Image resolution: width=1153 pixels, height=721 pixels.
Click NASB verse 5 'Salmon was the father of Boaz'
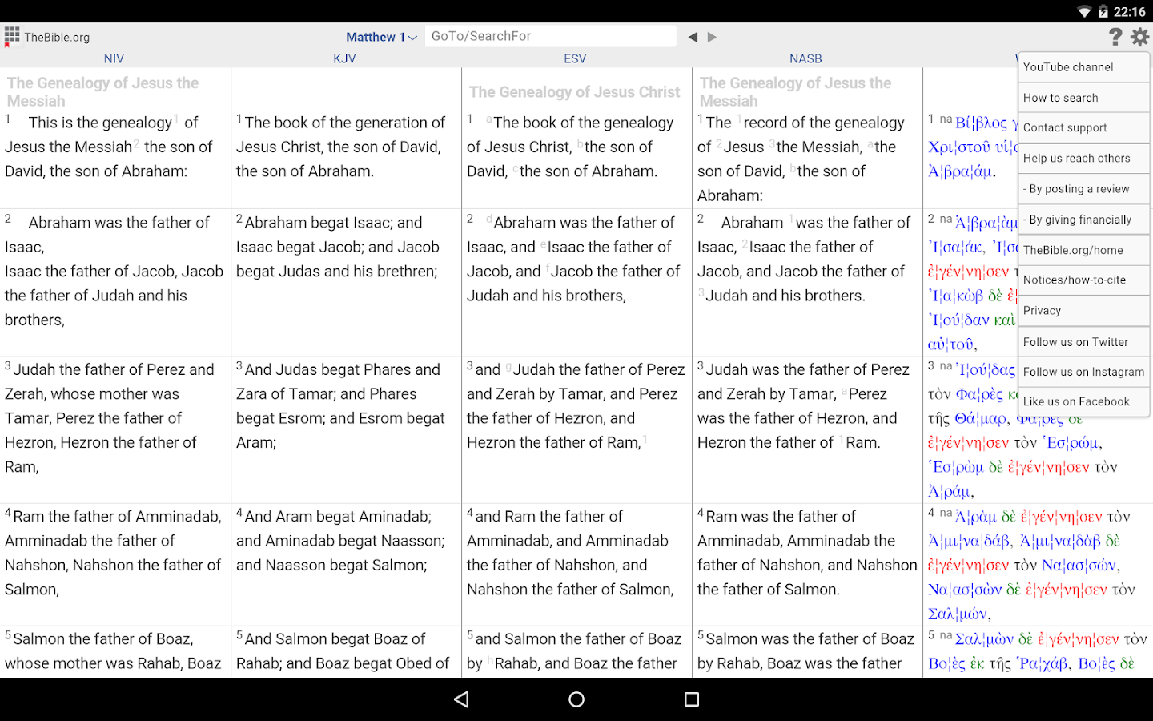click(810, 638)
